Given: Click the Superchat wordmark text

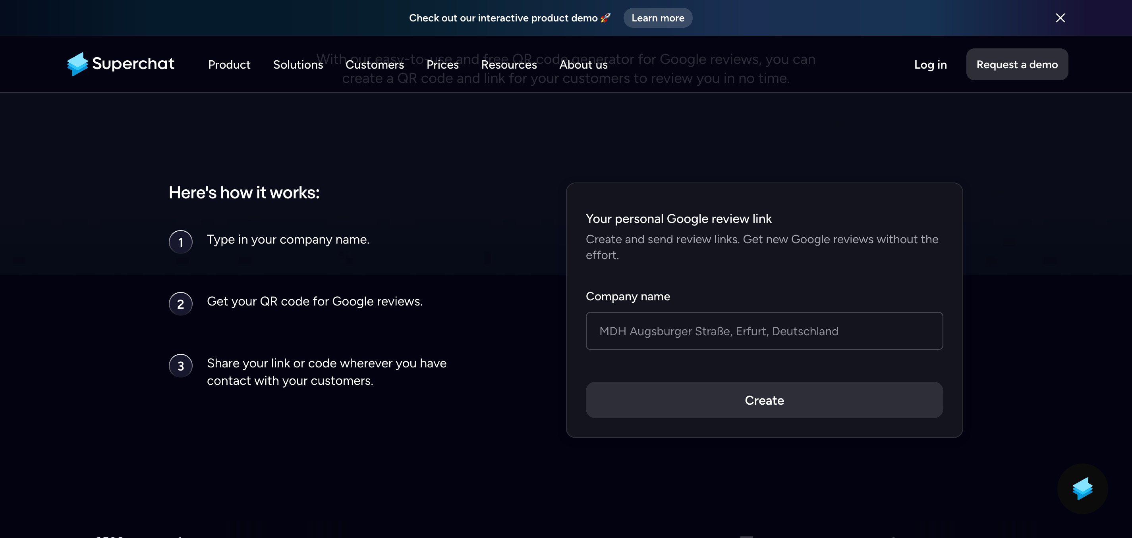Looking at the screenshot, I should pos(133,64).
